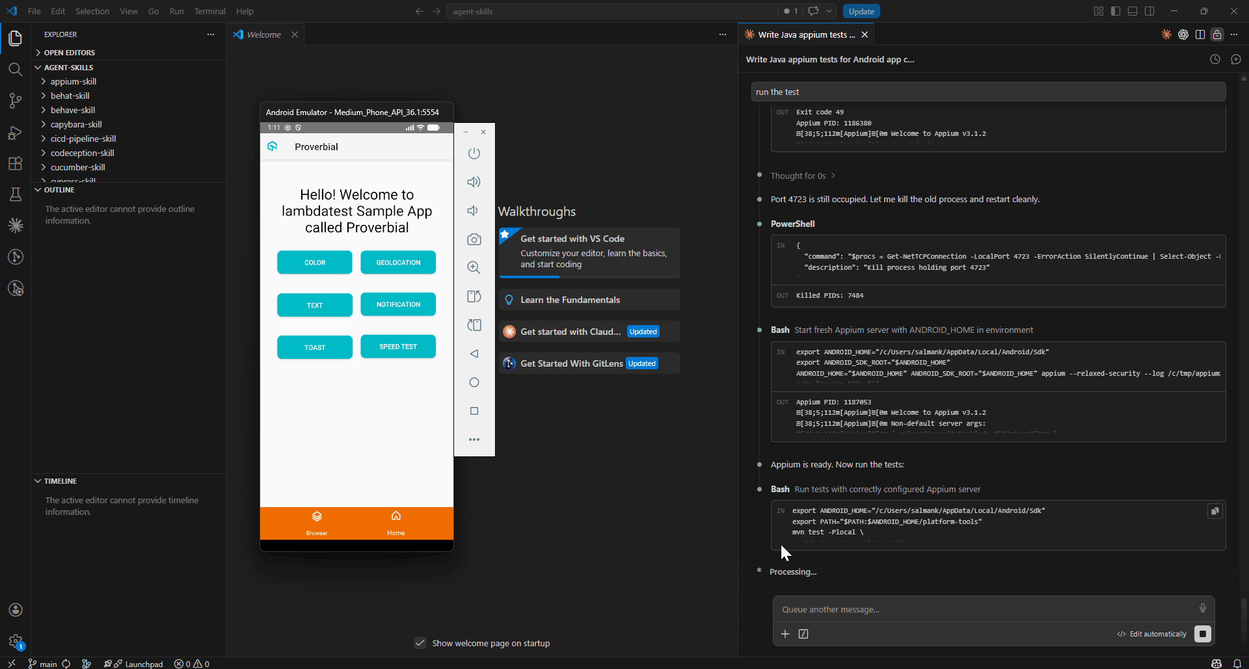Copy the mvn test command block
The width and height of the screenshot is (1249, 669).
[x=1215, y=511]
